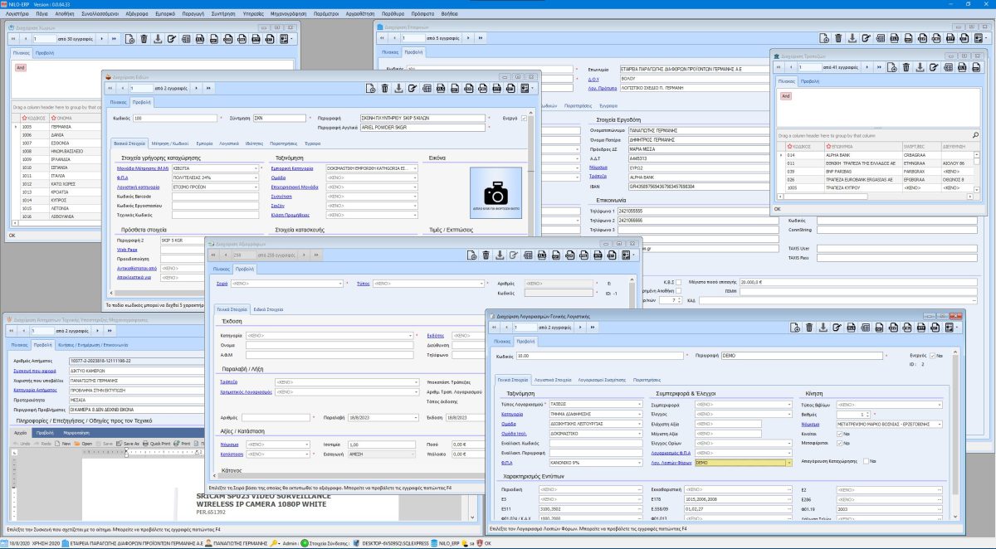
Task: Click the Web Page link in Πρόσθετα στοιχεία
Action: pyautogui.click(x=127, y=249)
